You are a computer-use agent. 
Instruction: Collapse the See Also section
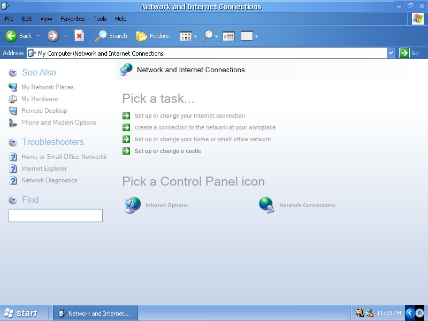pyautogui.click(x=13, y=73)
